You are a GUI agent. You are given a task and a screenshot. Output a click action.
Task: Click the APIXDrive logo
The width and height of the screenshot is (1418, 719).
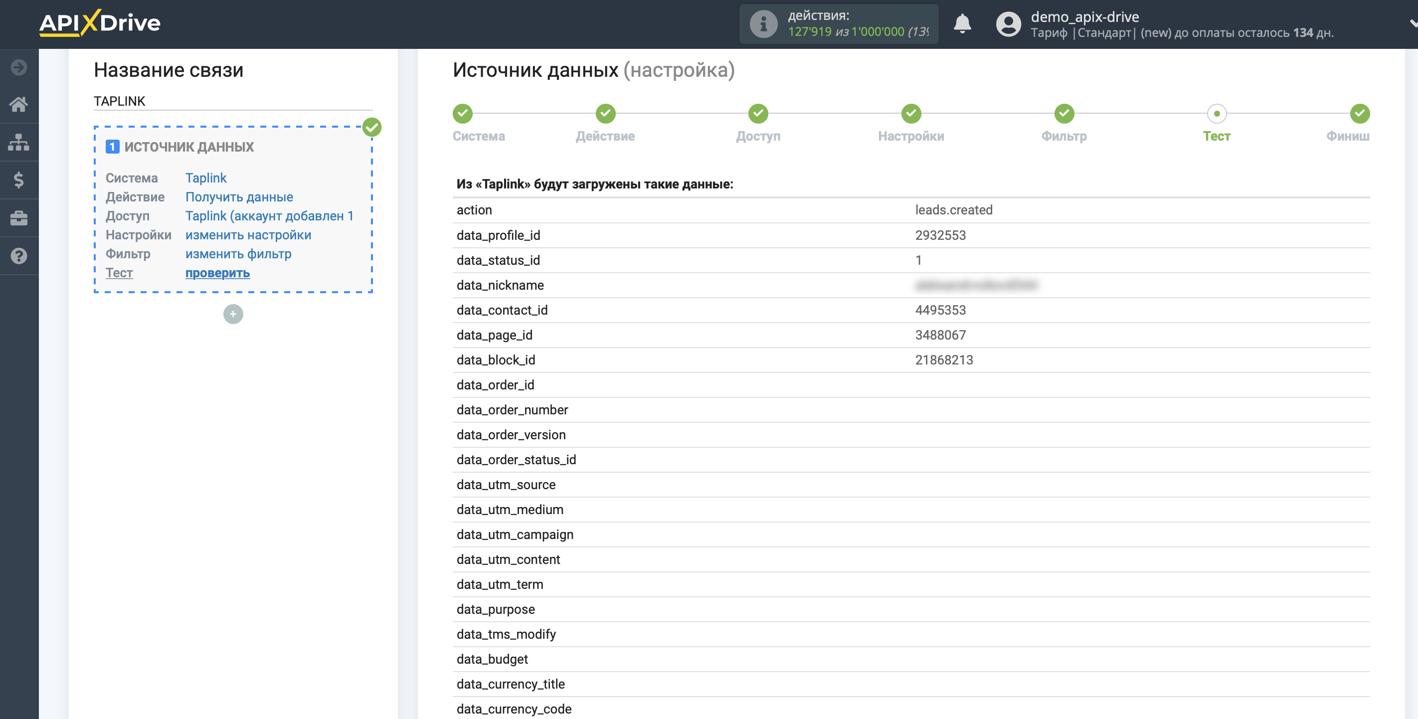click(x=100, y=23)
